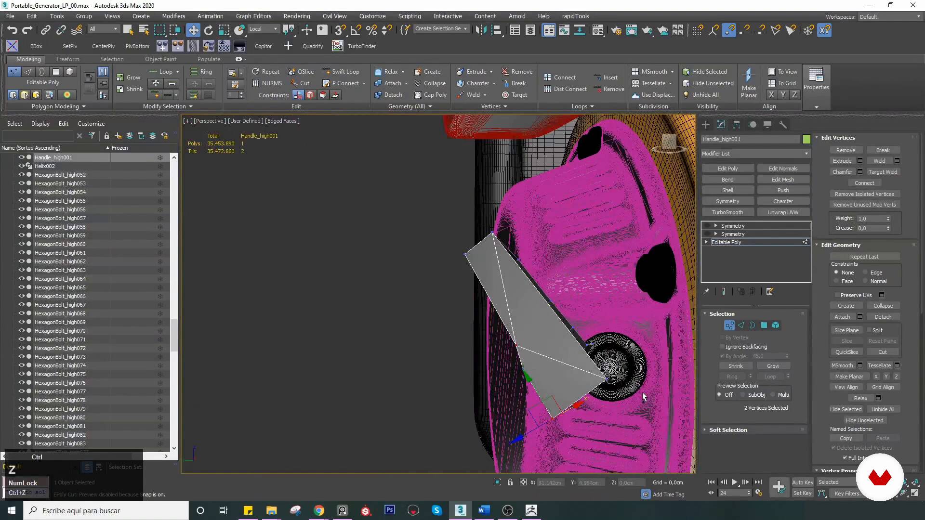Select Face constraint radio button
Screen dimensions: 925x520
pos(836,281)
